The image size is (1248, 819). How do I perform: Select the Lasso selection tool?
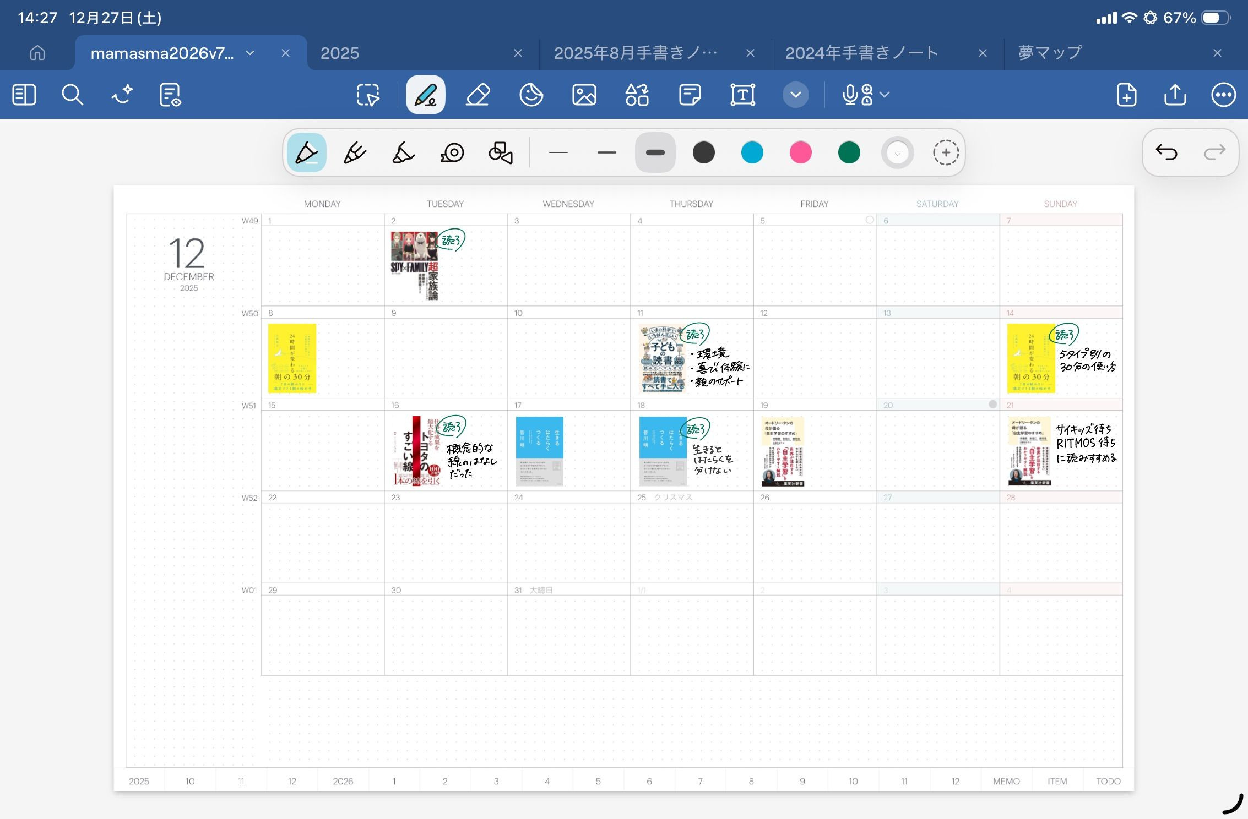(368, 95)
